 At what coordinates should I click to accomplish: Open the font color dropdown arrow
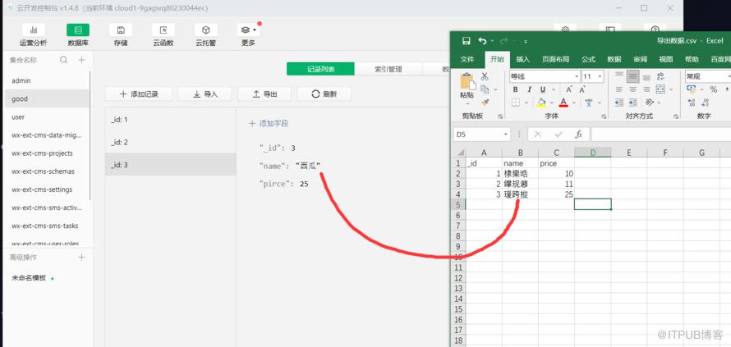tap(573, 103)
